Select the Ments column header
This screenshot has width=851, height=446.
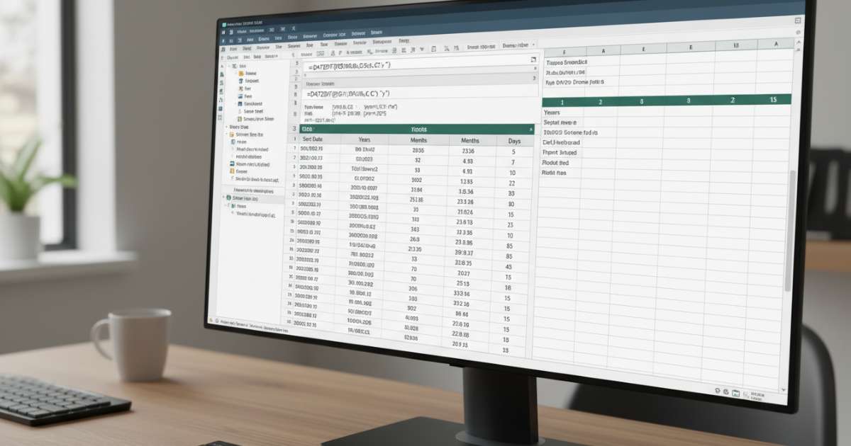(x=418, y=141)
